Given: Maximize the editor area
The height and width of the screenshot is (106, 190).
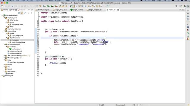Looking at the screenshot, I should 183,10.
